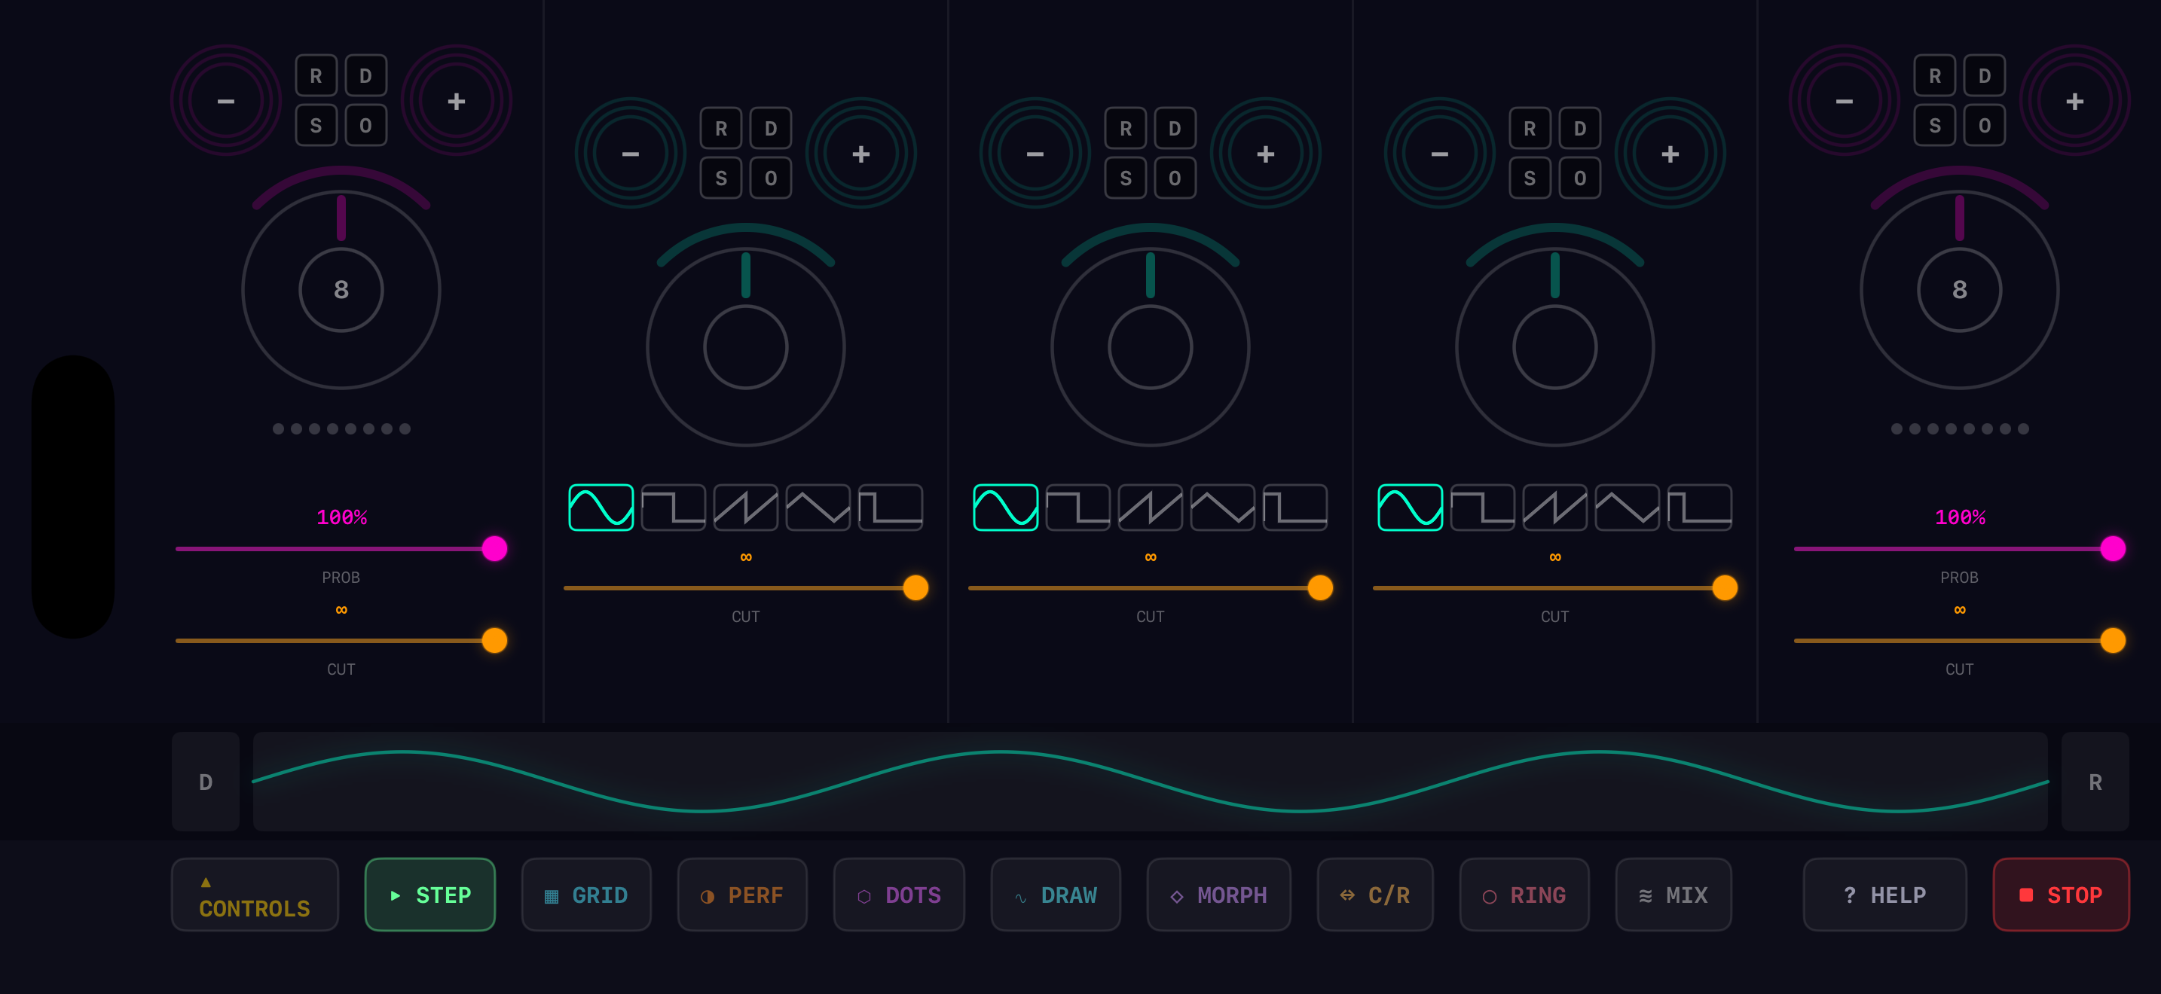Toggle the O button on the second channel
The height and width of the screenshot is (994, 2161).
tap(770, 178)
